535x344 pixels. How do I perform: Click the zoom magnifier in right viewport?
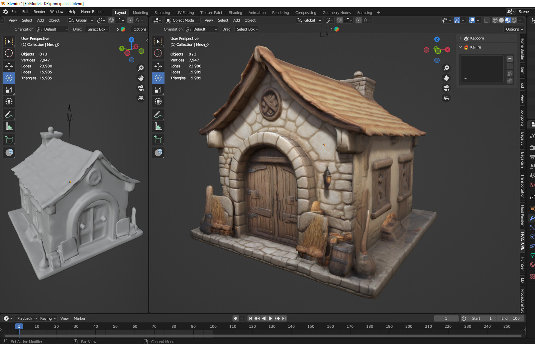[446, 68]
